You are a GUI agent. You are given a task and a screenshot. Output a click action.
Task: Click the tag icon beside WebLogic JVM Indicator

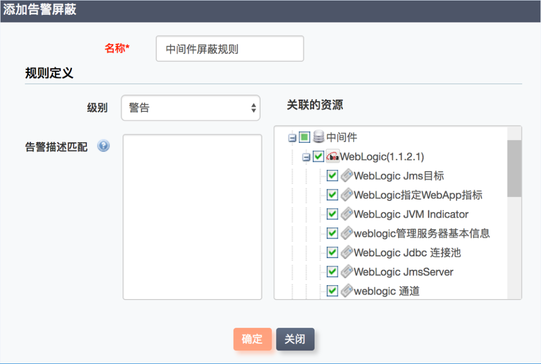point(346,214)
